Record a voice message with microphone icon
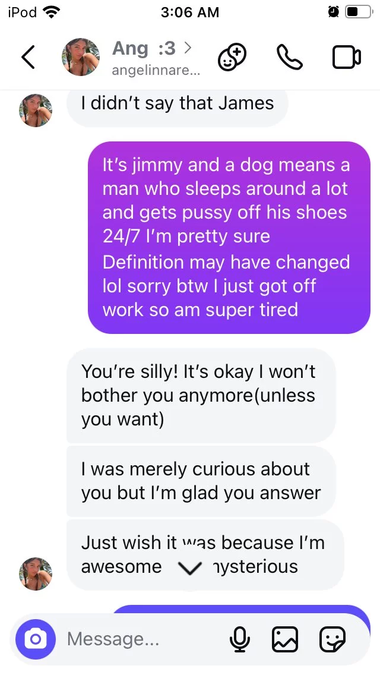 (x=240, y=639)
